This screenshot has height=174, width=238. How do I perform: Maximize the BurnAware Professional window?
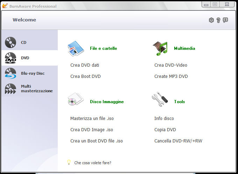coord(215,5)
